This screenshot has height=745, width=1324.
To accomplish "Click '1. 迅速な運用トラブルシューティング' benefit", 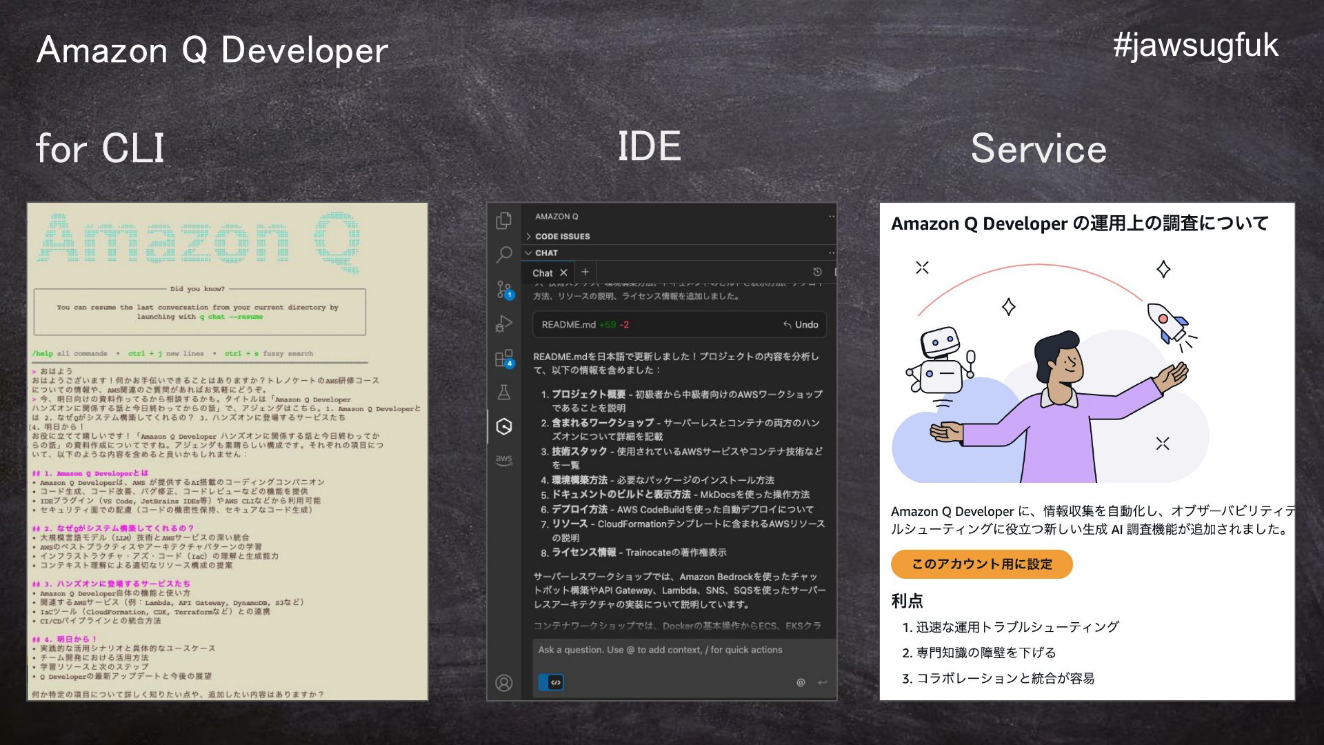I will pyautogui.click(x=1010, y=627).
